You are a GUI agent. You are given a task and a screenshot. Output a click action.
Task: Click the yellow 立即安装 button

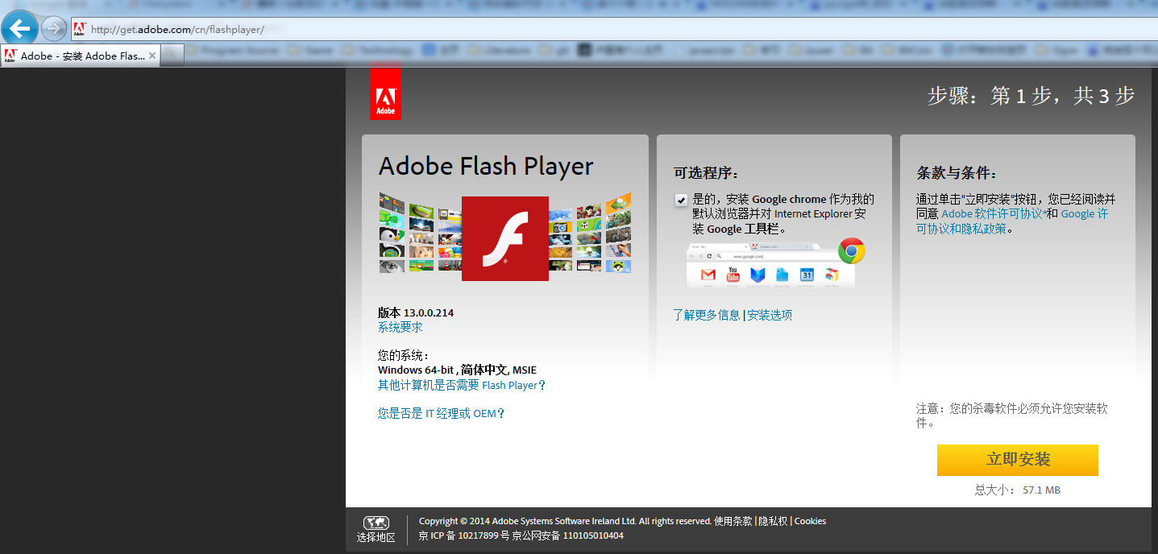1018,460
